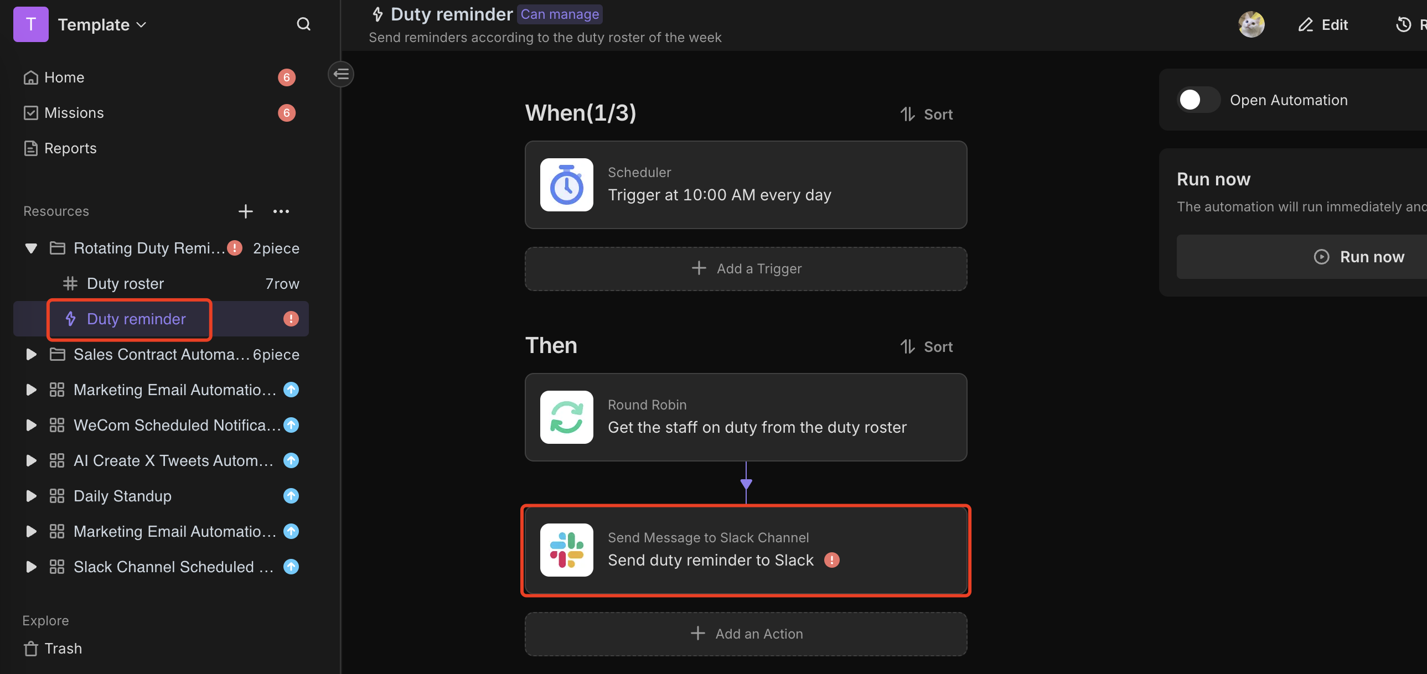
Task: Click the Reports menu item
Action: coord(70,147)
